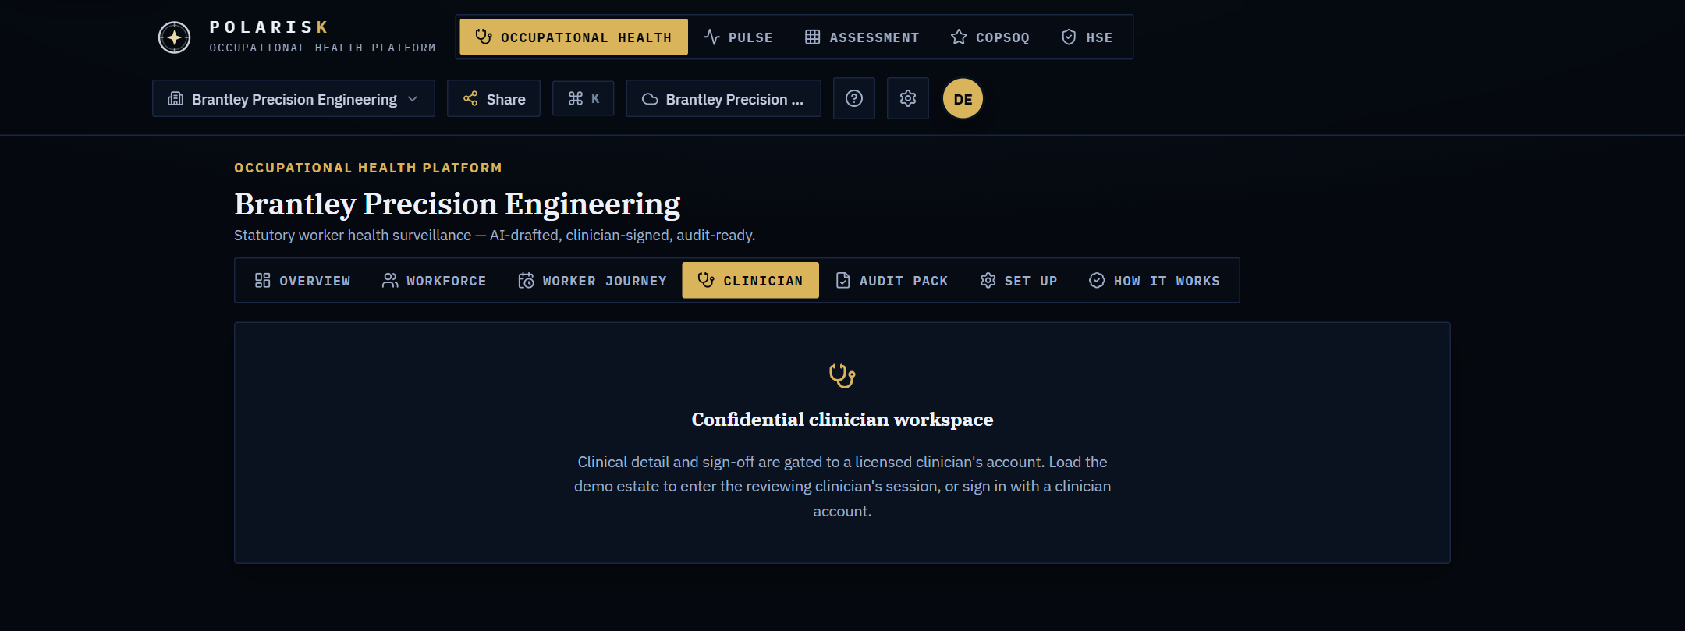
Task: Click the stethoscope icon in workspace panel
Action: click(x=842, y=376)
